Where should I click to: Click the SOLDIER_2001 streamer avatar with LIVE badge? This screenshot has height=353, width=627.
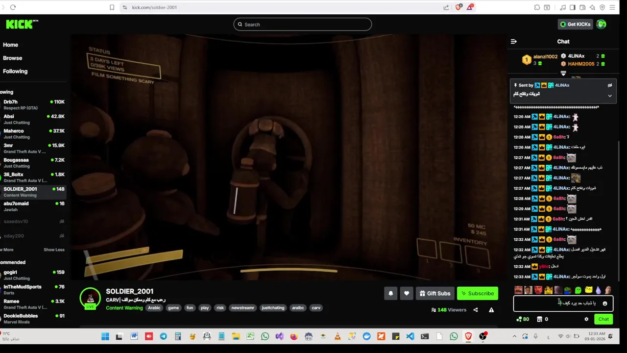point(90,299)
